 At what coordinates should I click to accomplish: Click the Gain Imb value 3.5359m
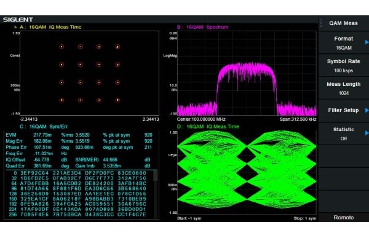(x=112, y=166)
